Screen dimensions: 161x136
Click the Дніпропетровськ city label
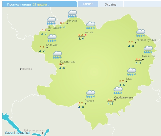coord(34,130)
